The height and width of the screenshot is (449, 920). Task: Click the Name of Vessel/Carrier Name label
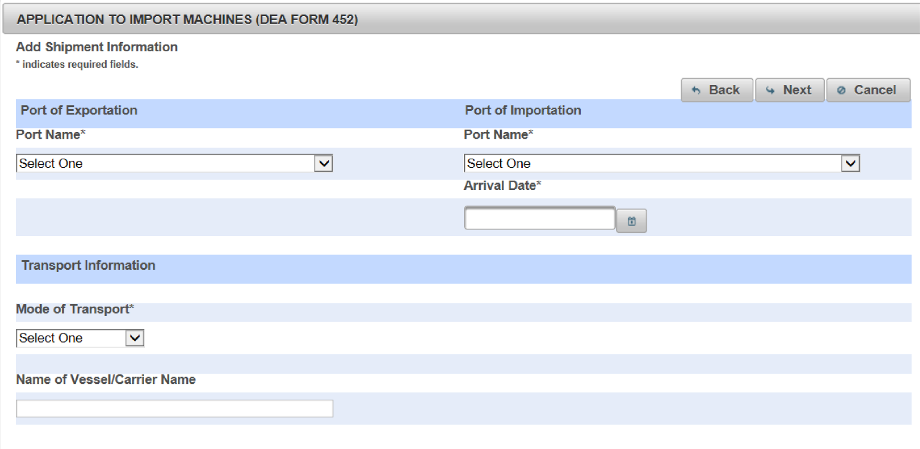(x=106, y=380)
